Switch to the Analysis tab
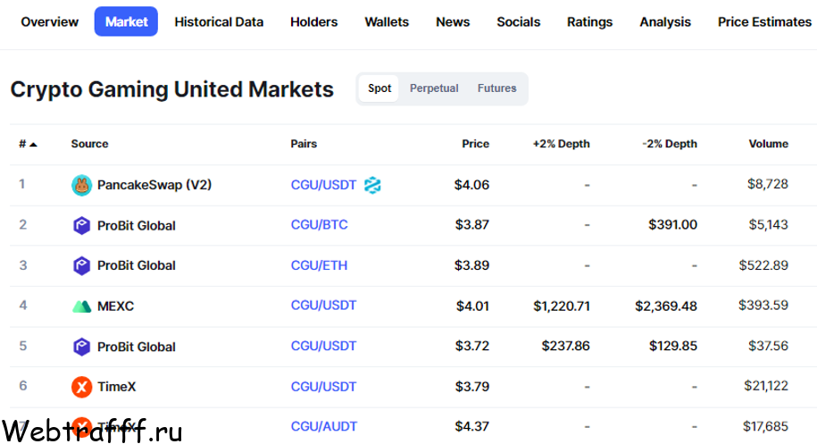Image resolution: width=817 pixels, height=444 pixels. click(x=665, y=21)
